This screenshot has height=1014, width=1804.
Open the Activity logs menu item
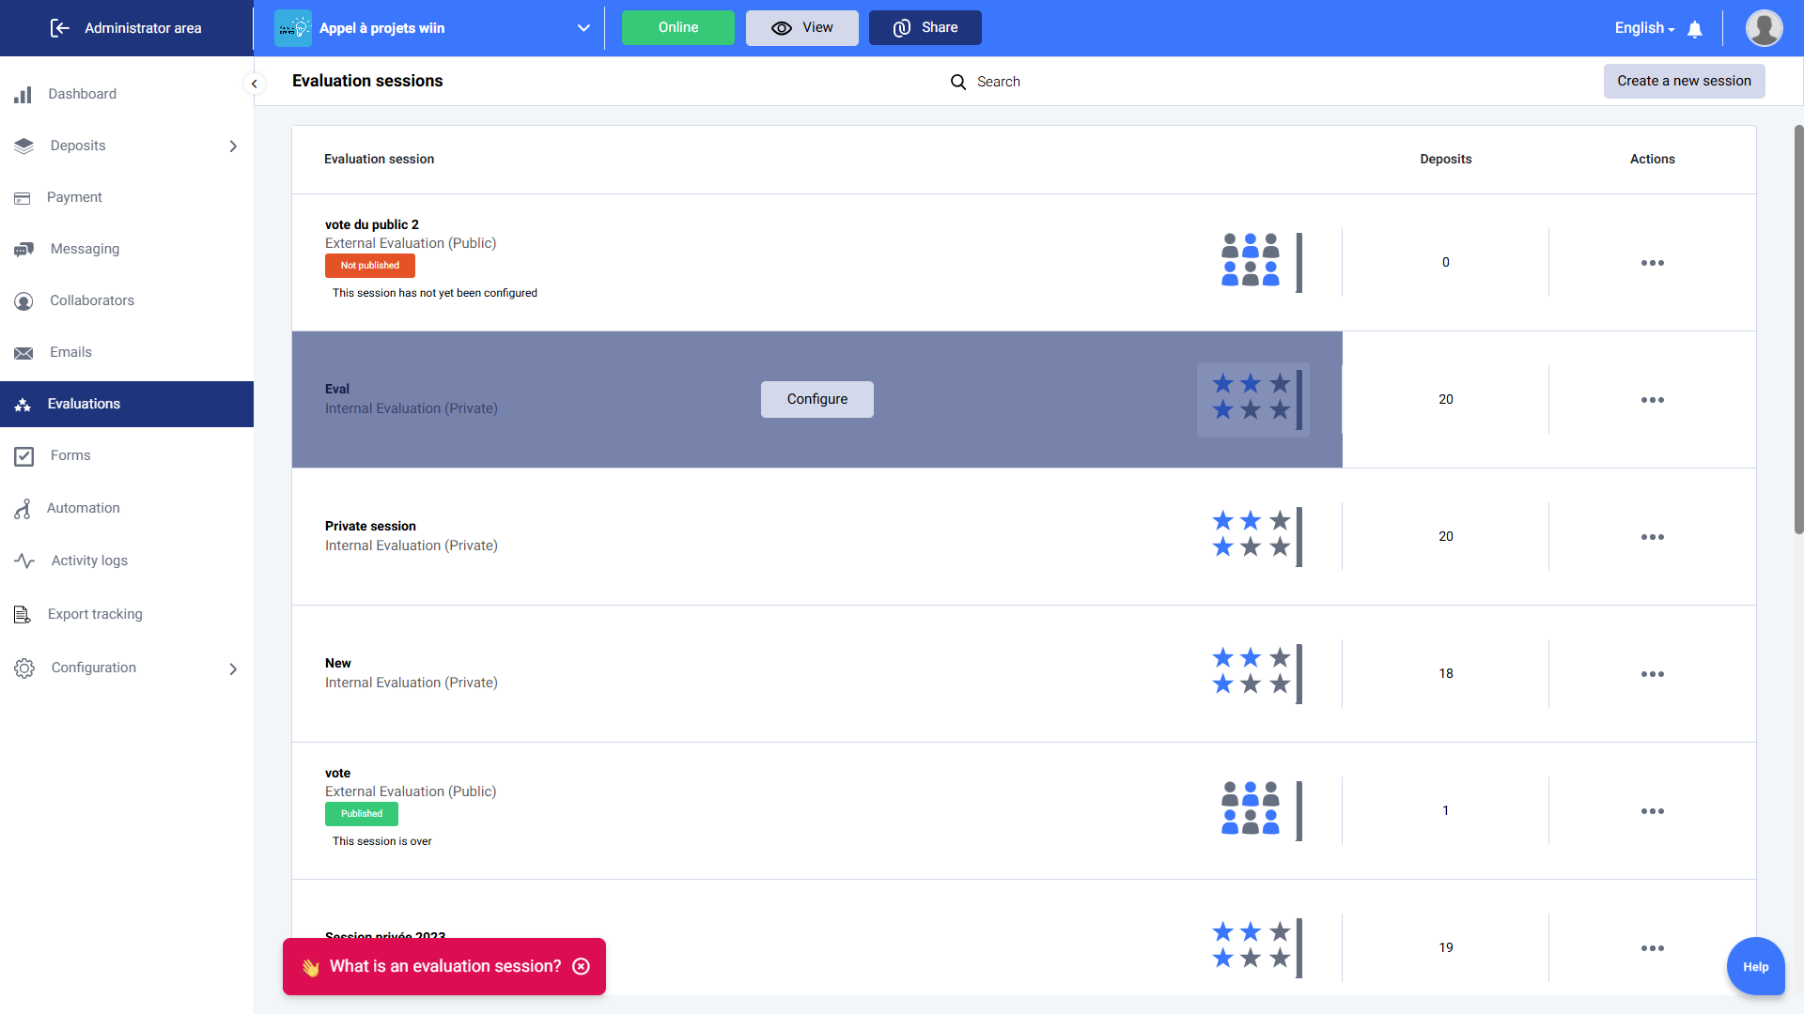(89, 561)
